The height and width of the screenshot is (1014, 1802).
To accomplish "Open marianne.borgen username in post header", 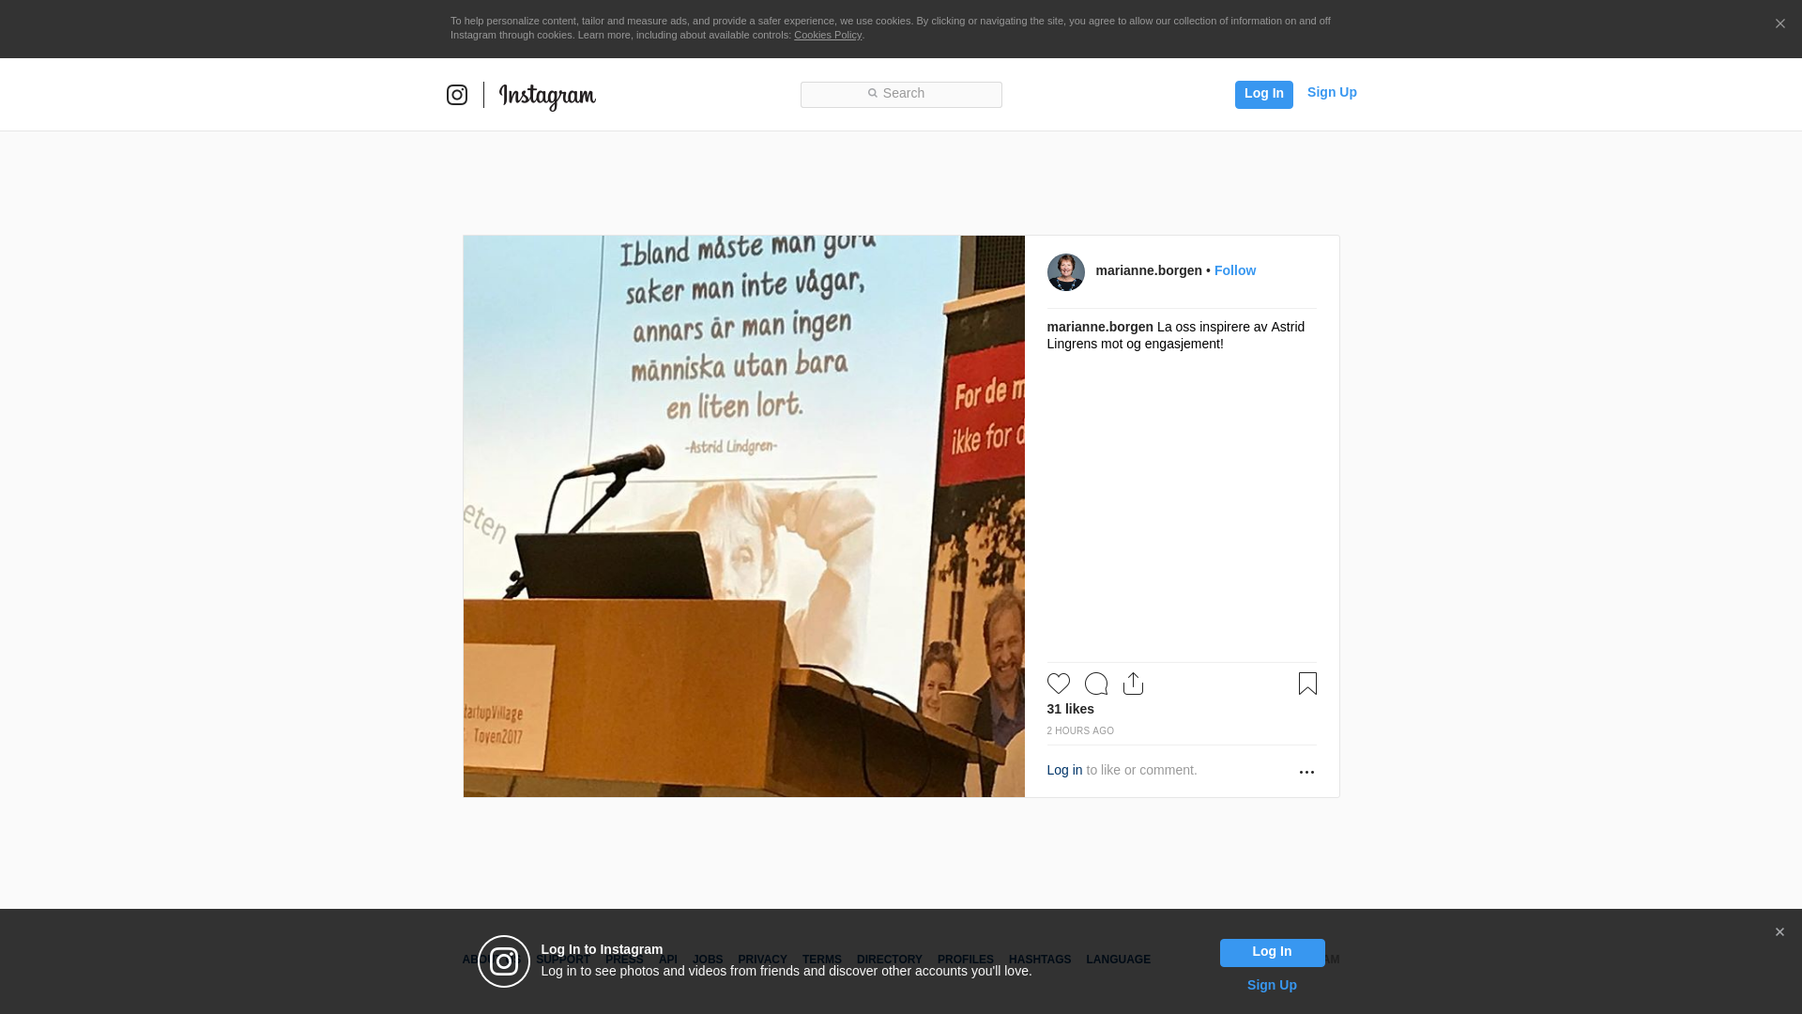I will point(1149,270).
